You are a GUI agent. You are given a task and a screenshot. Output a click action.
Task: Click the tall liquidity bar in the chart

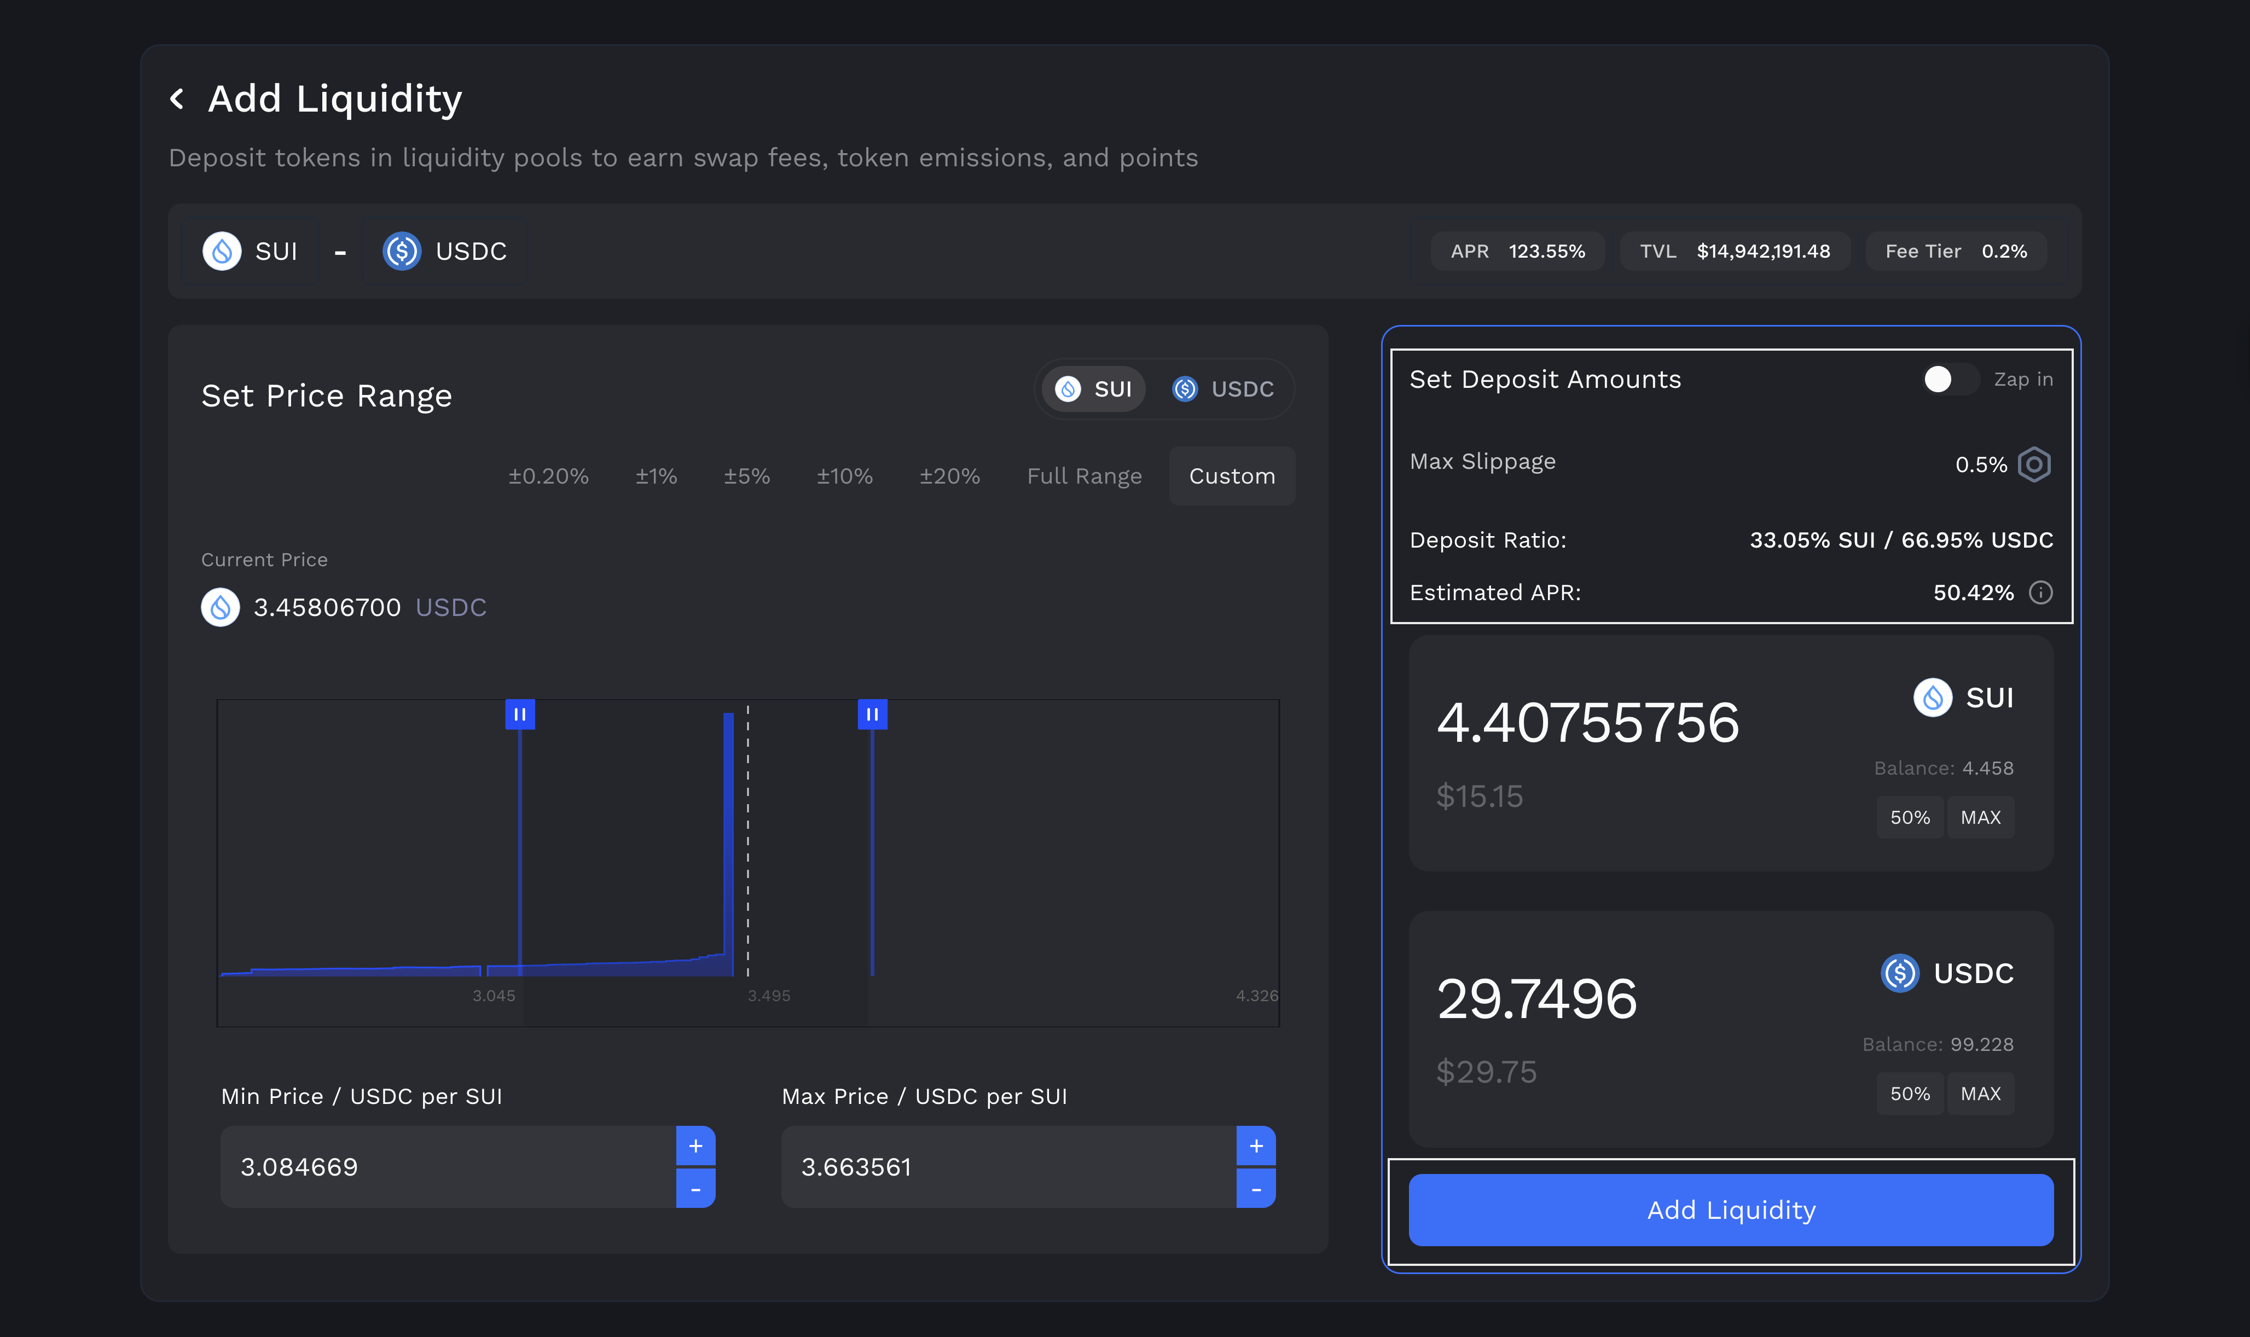(x=728, y=843)
